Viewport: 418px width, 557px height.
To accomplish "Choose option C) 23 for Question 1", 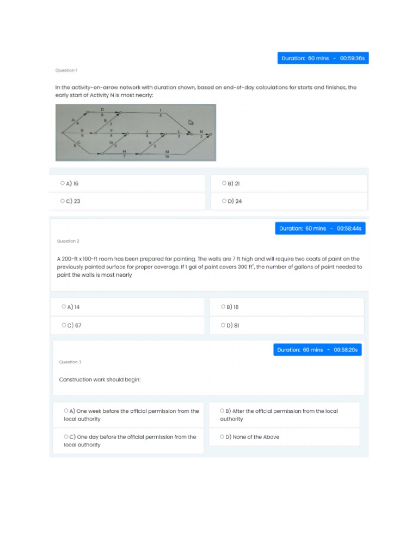I will tap(63, 201).
